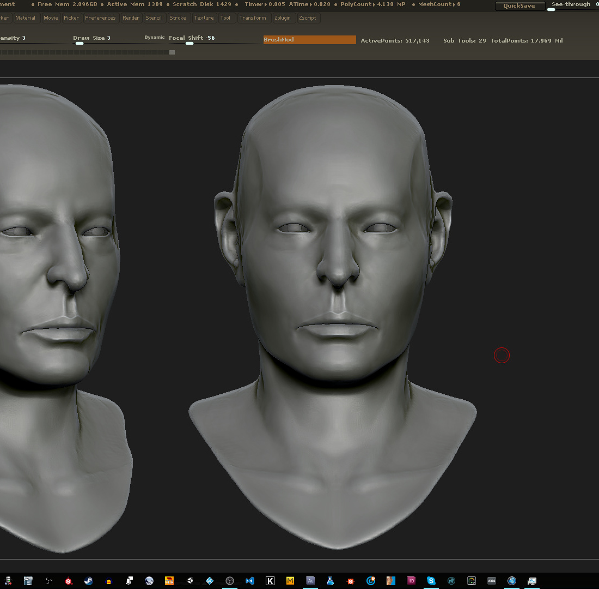Click the ATime 0.028 status
The width and height of the screenshot is (599, 589).
click(x=309, y=4)
